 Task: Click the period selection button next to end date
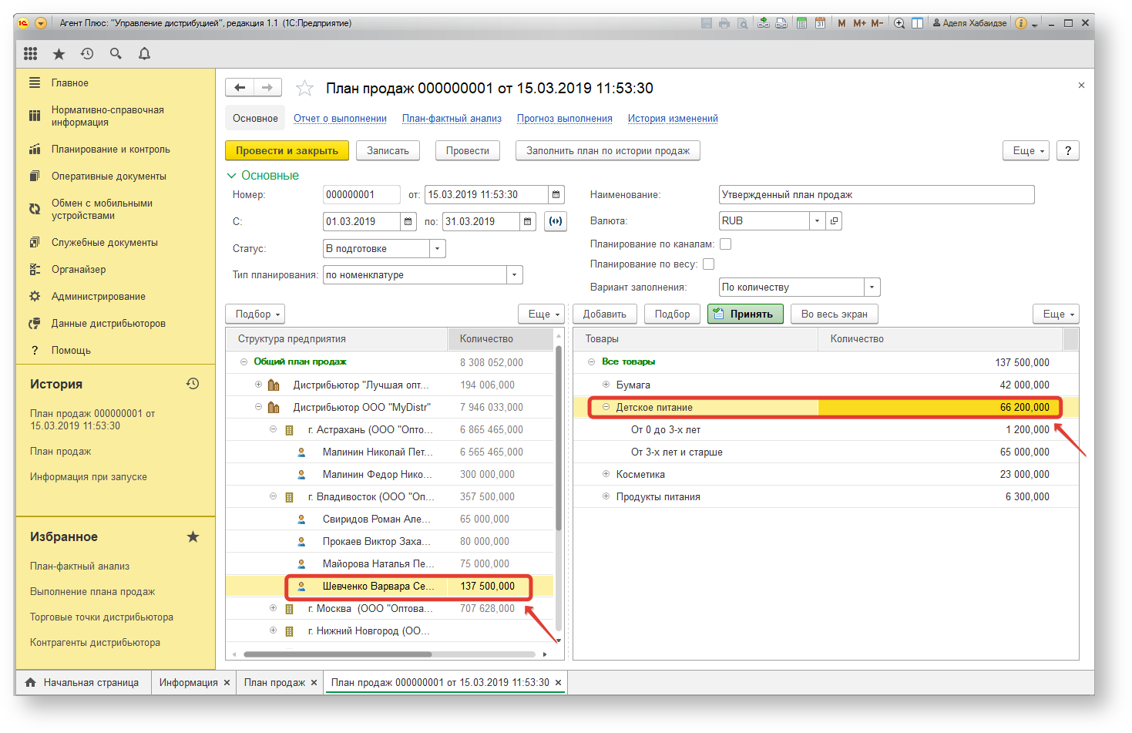pos(555,222)
